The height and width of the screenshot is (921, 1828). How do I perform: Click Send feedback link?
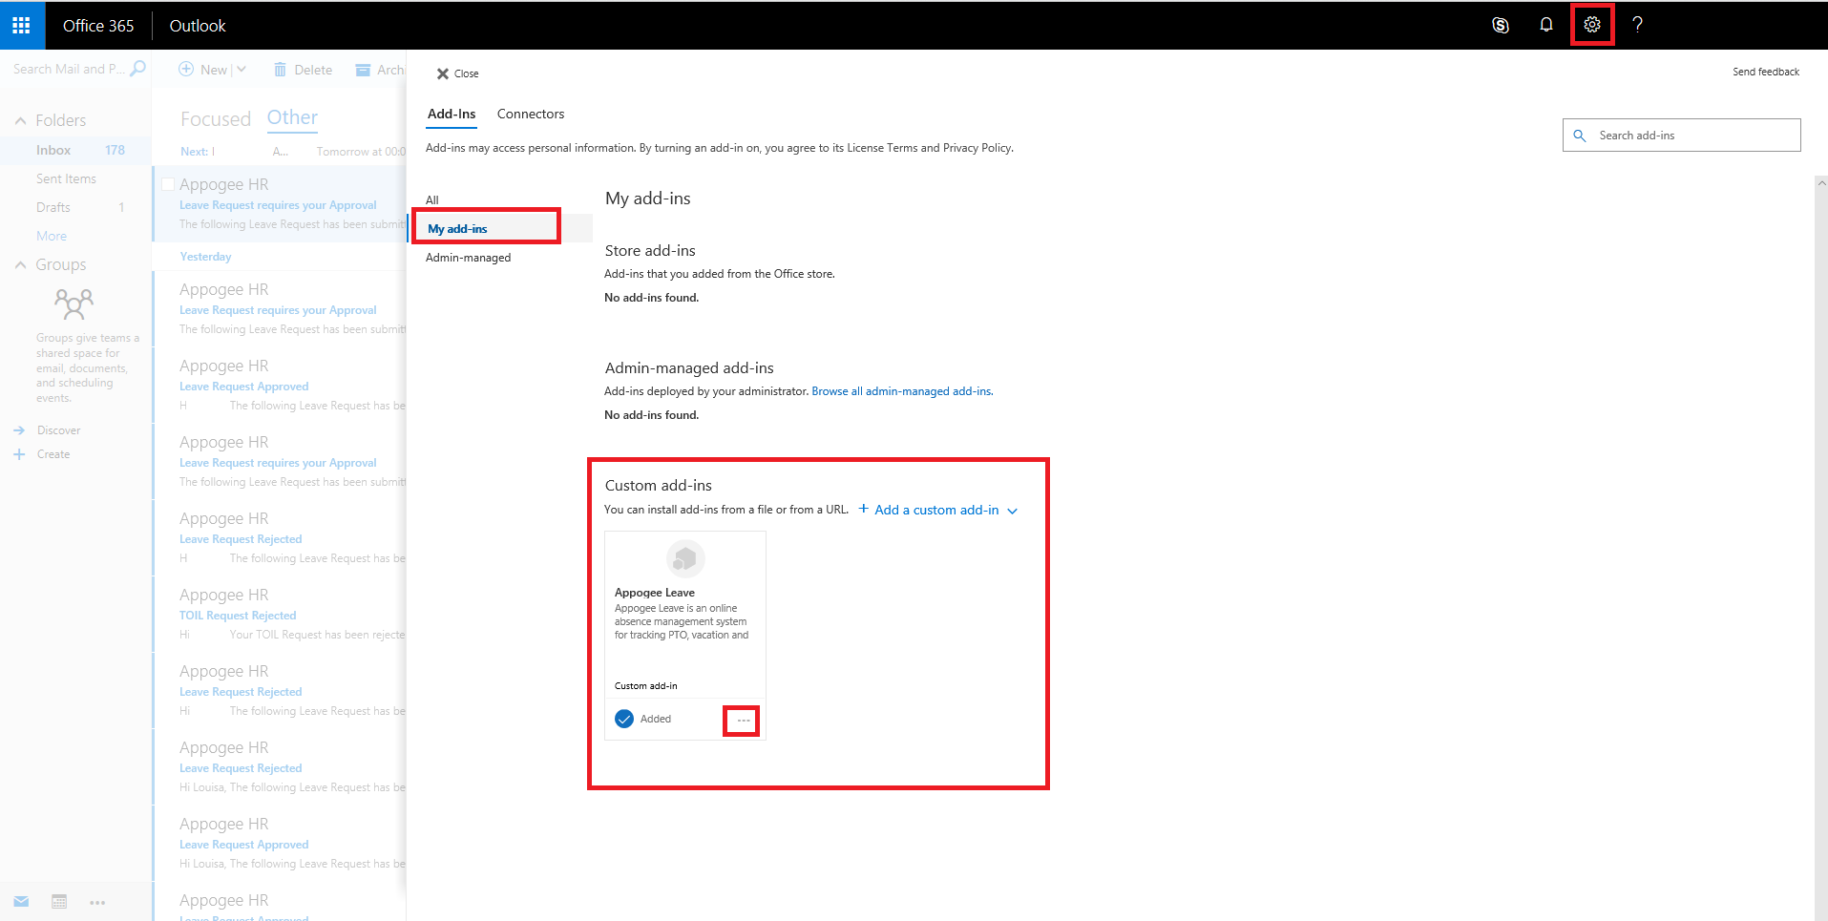pyautogui.click(x=1766, y=72)
